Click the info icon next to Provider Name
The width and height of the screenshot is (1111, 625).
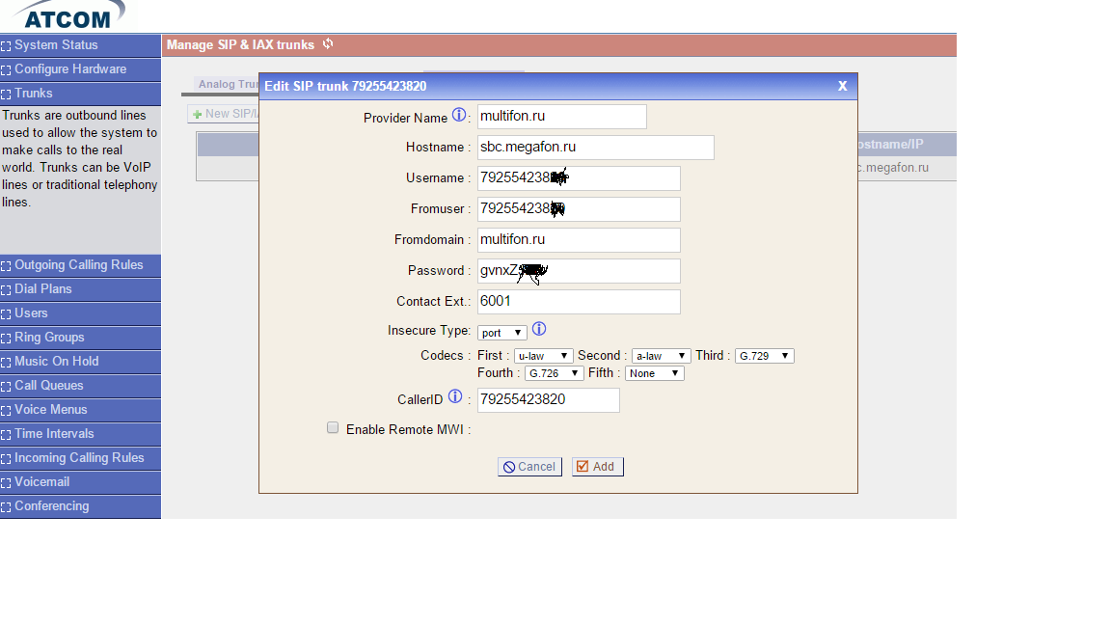(459, 116)
